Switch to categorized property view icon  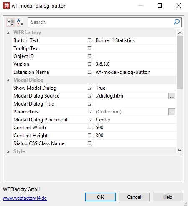click(x=11, y=22)
